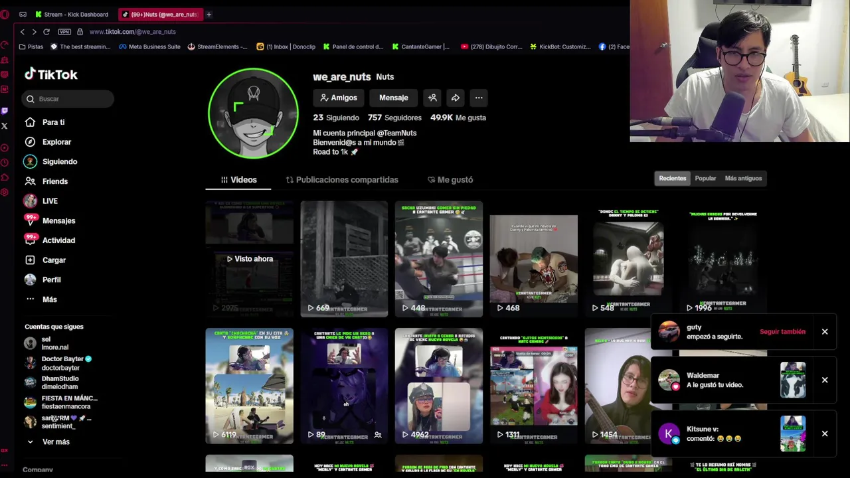Click the share profile arrow icon
The height and width of the screenshot is (478, 850).
pyautogui.click(x=456, y=98)
